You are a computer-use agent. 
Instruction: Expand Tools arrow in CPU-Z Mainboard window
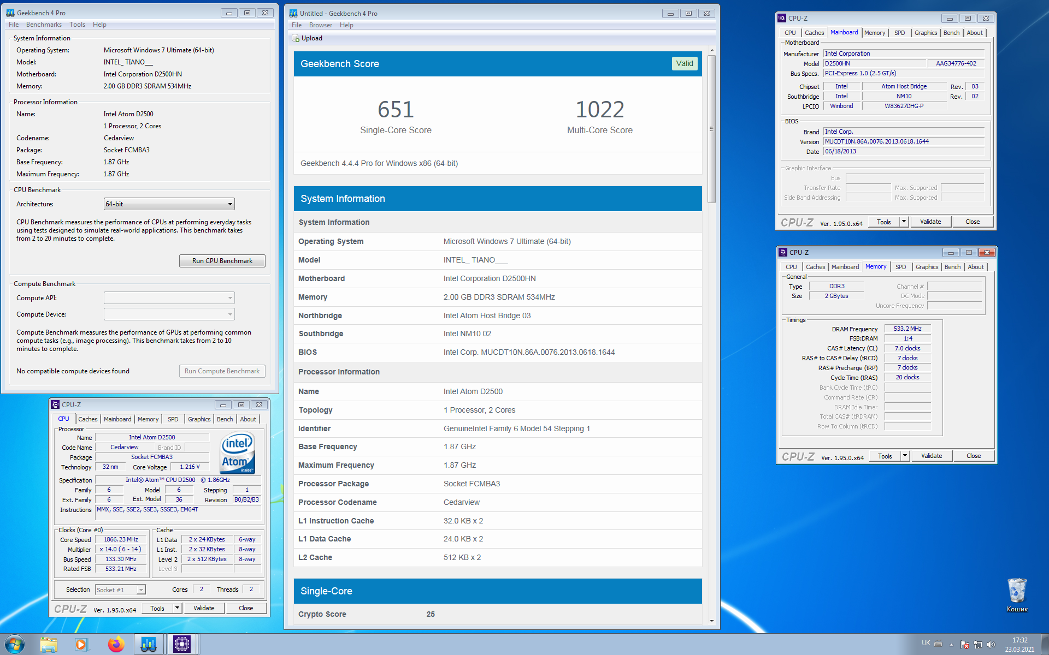click(904, 222)
